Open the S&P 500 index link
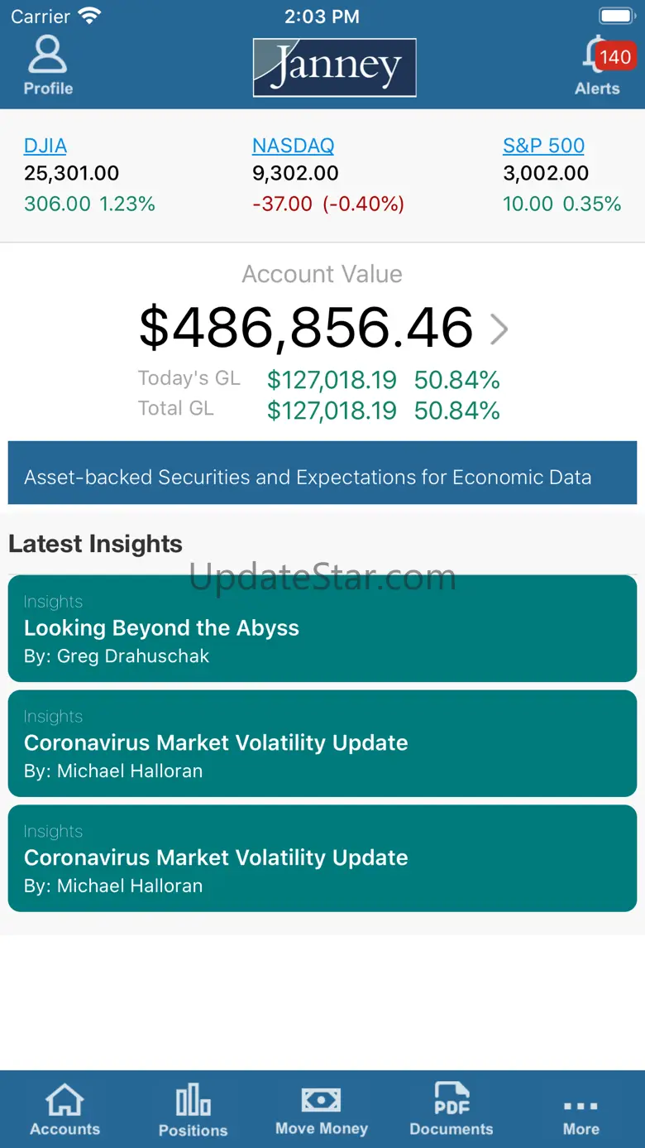Image resolution: width=645 pixels, height=1148 pixels. point(543,146)
